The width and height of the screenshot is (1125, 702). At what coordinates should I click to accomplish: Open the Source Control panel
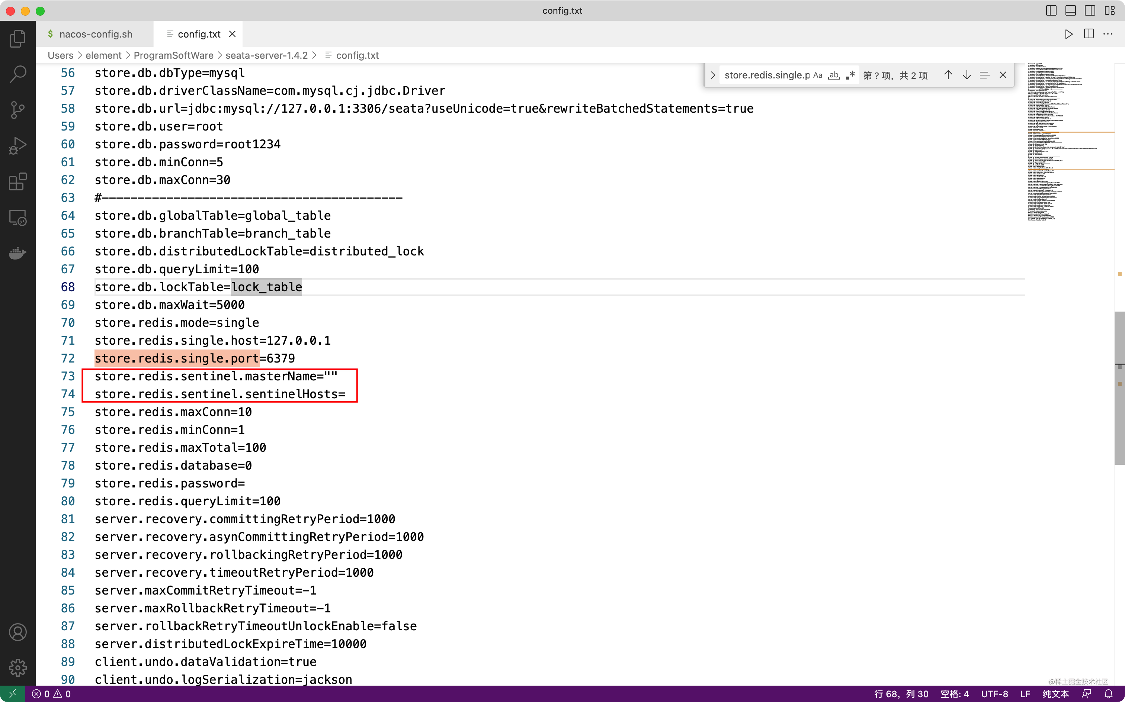tap(17, 110)
